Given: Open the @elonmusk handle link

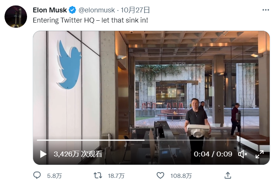Looking at the screenshot, I should (x=97, y=10).
